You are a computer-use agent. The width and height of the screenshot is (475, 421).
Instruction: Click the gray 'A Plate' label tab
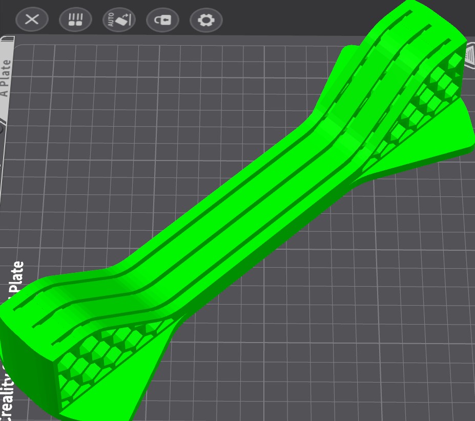coord(6,79)
